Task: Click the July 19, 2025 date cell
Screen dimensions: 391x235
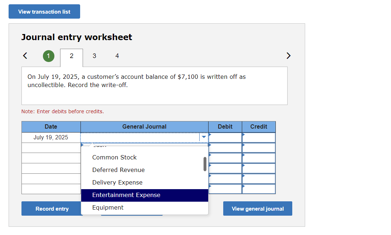Action: (x=51, y=137)
